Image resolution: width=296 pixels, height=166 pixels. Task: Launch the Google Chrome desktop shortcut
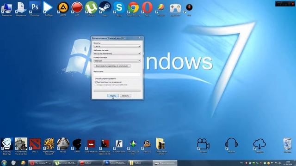point(133,9)
